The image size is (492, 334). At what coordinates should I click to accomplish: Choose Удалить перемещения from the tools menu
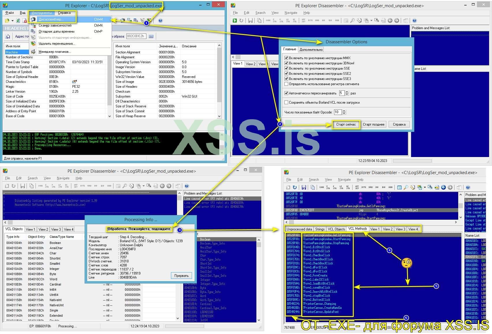[x=57, y=44]
